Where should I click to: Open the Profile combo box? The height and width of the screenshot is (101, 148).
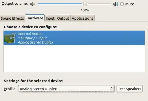pyautogui.click(x=66, y=89)
